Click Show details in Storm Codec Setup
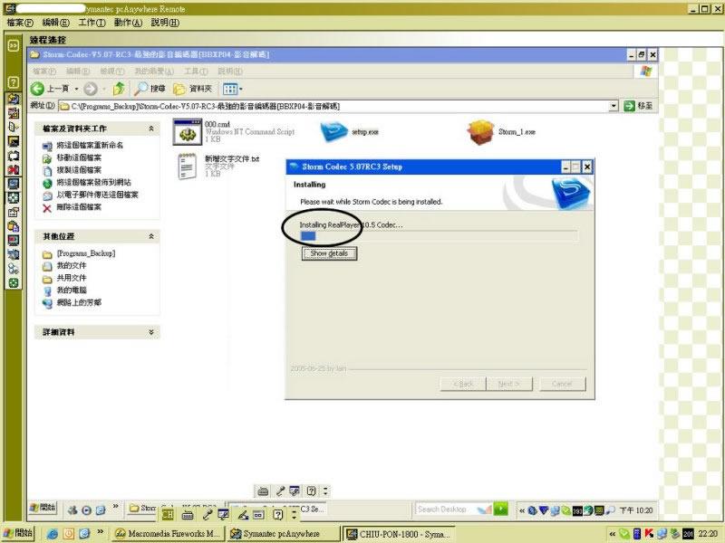 pos(329,253)
